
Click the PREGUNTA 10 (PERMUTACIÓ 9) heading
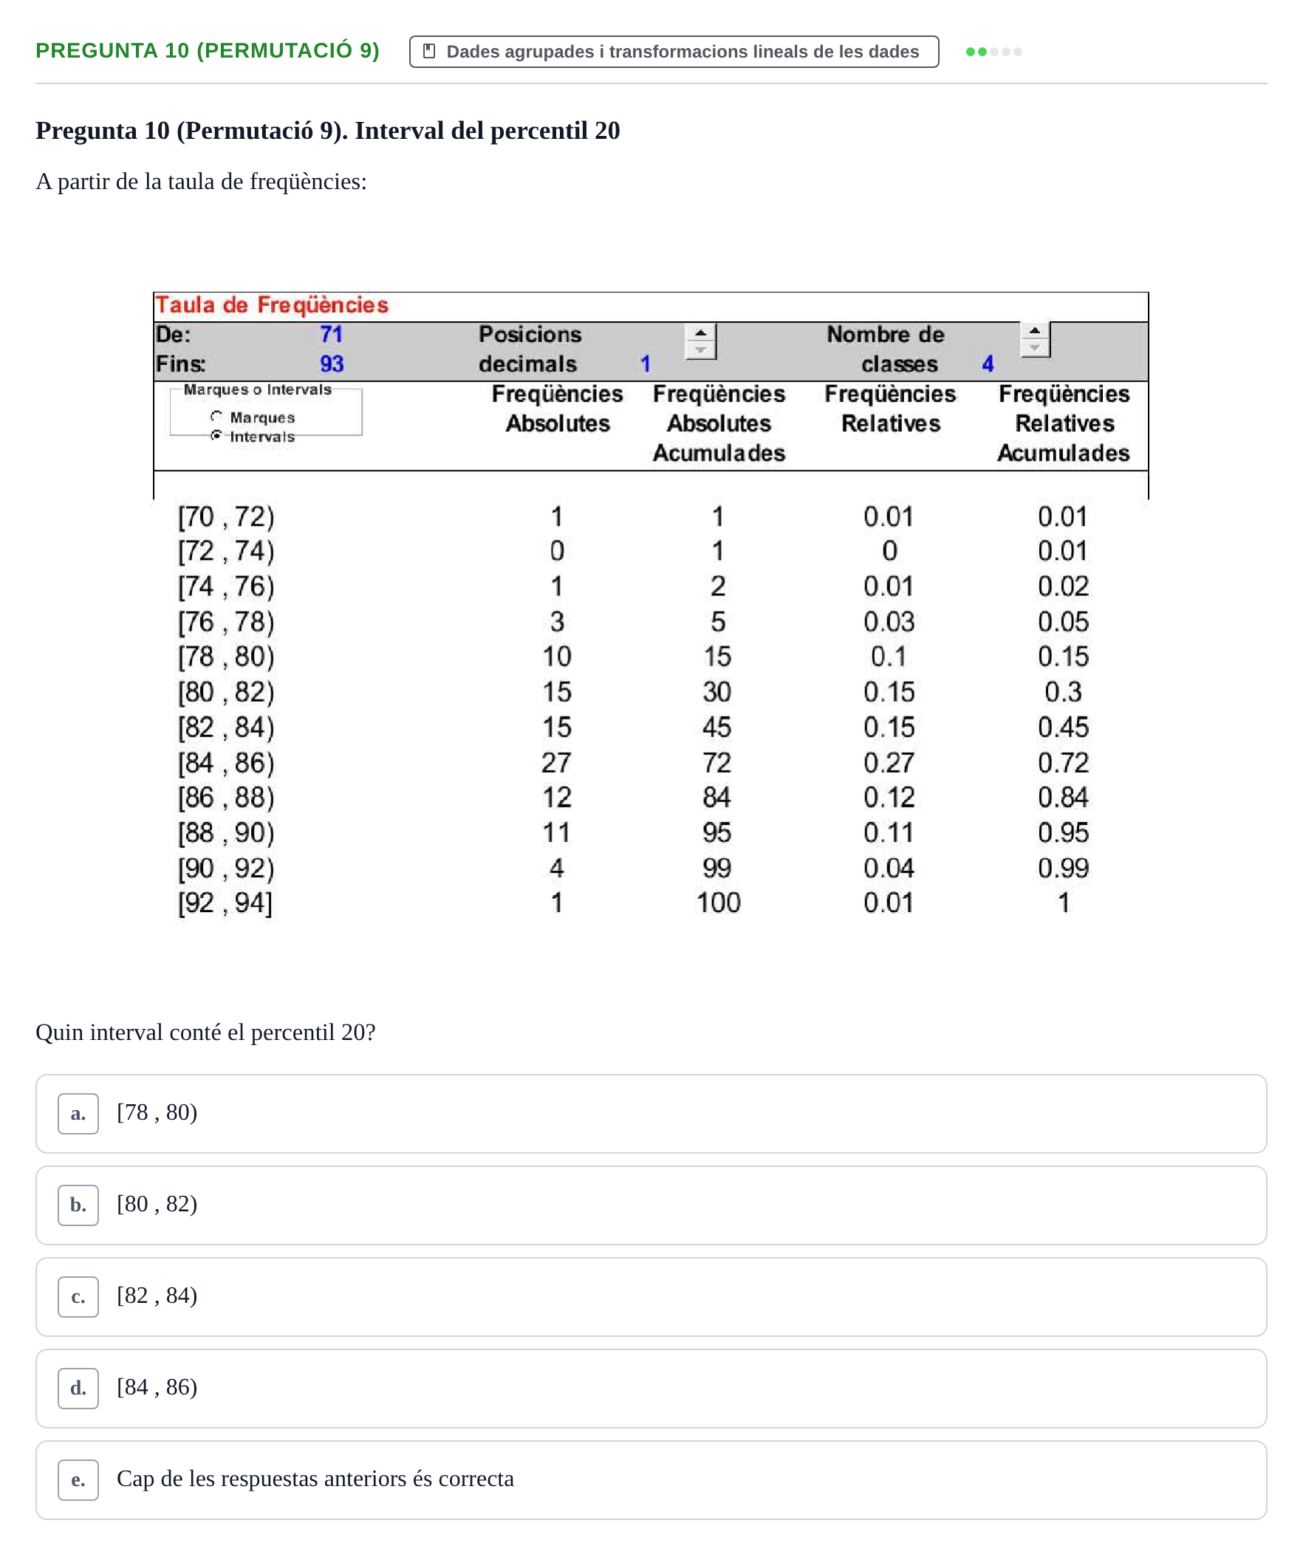click(x=208, y=50)
